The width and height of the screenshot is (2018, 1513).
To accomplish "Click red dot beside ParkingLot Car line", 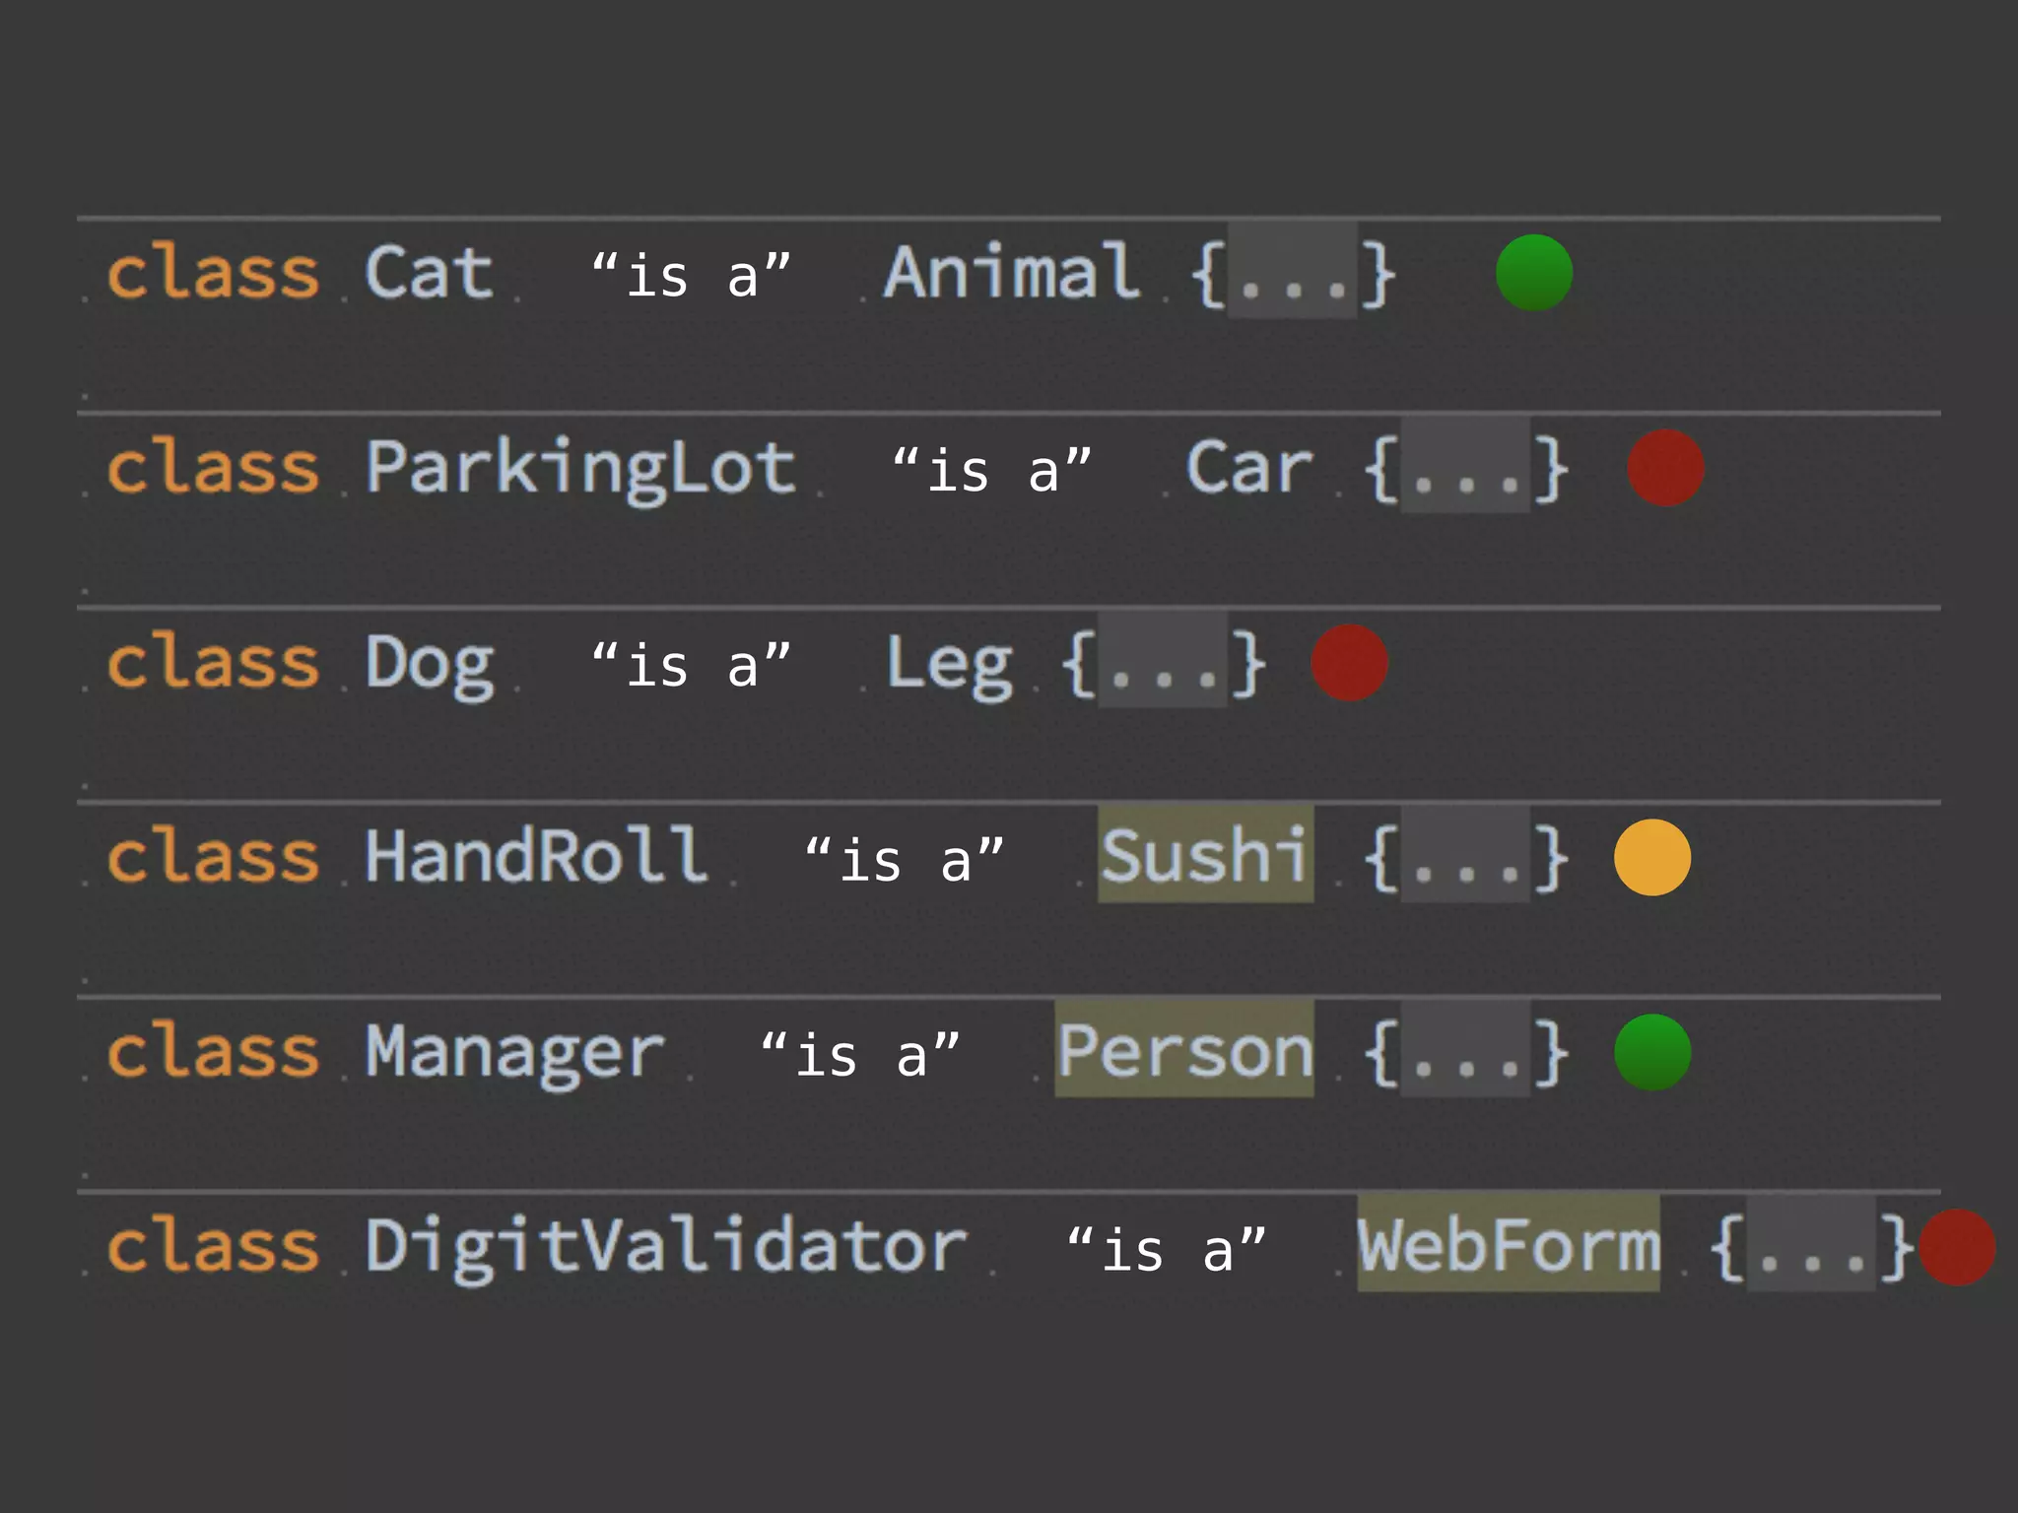I will [1665, 468].
